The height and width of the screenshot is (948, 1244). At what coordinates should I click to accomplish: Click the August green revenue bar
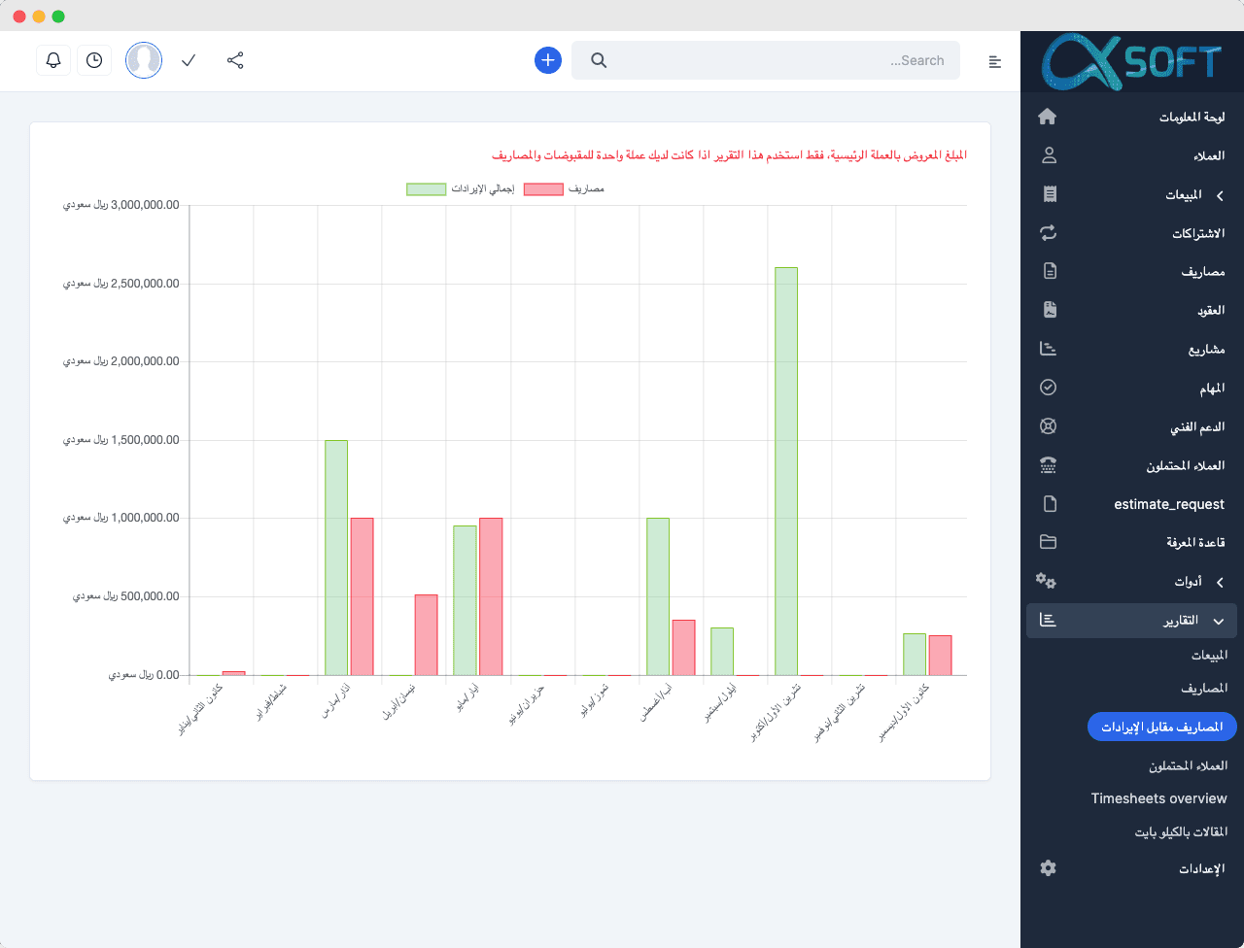pyautogui.click(x=658, y=596)
